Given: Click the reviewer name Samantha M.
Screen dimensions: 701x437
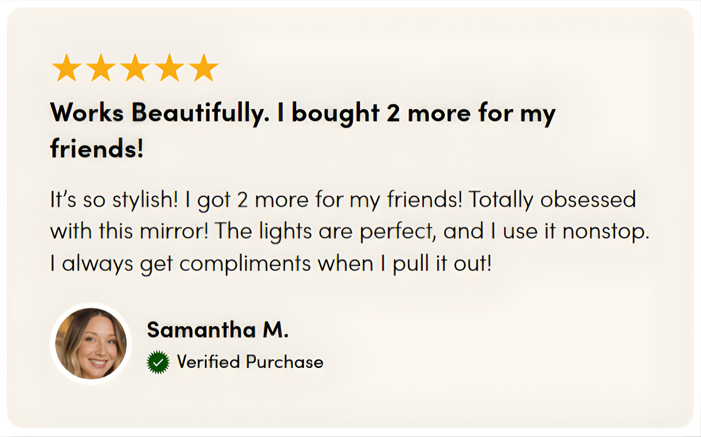Looking at the screenshot, I should [x=218, y=329].
